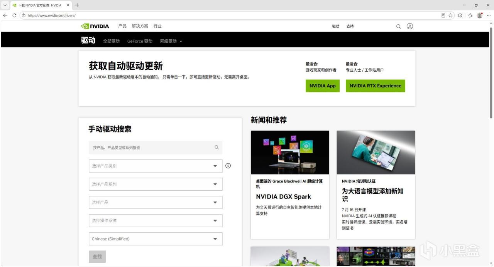The image size is (494, 267).
Task: Expand 网络驱动 dropdown
Action: point(171,41)
